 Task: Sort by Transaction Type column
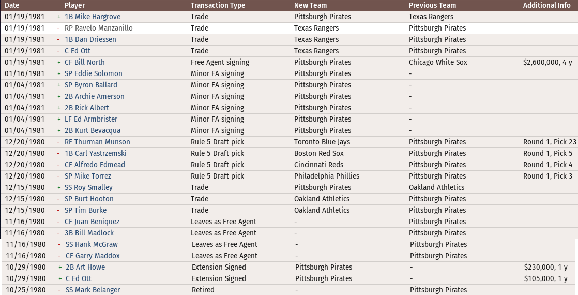tap(218, 5)
